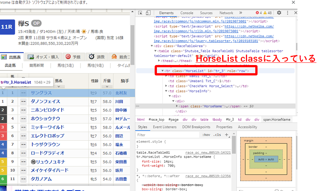
Task: Open stylesheet link race_pc_new…00519:14321
Action: [208, 152]
